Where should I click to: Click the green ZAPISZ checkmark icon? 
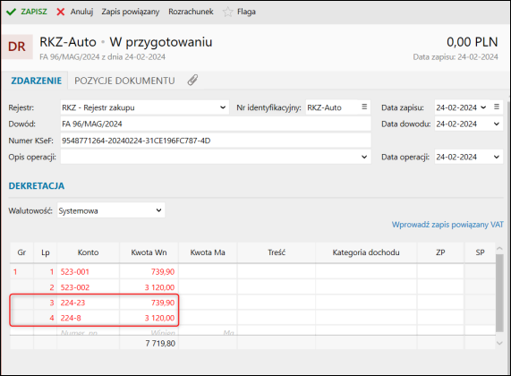(11, 12)
